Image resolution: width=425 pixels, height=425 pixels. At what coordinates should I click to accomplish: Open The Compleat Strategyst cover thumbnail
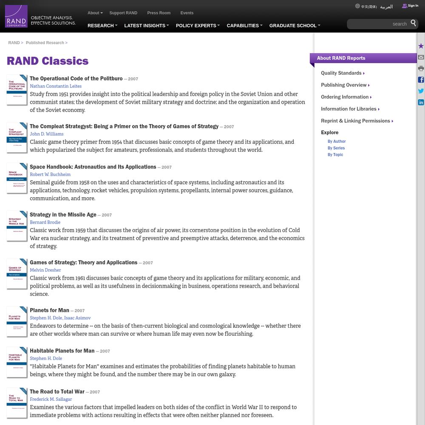(17, 137)
